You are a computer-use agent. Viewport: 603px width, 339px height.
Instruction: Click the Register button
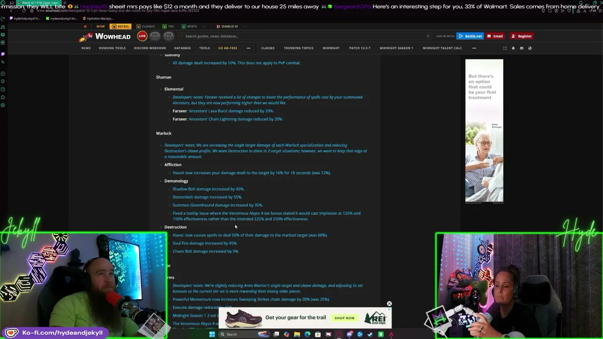pos(522,36)
